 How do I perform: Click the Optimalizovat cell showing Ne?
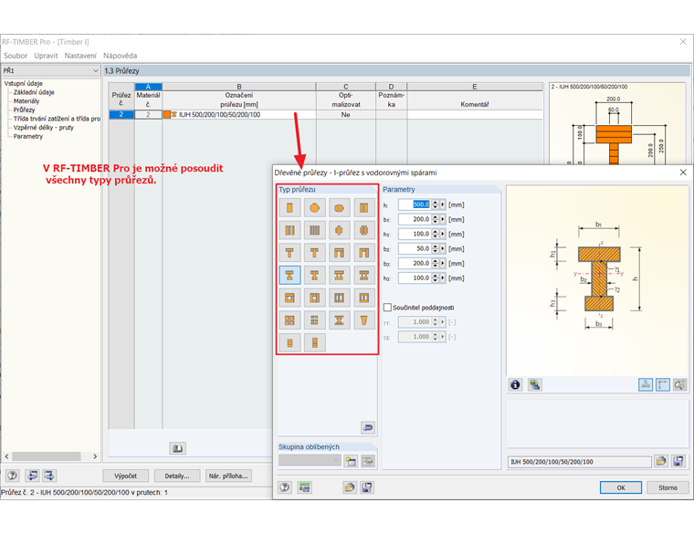point(346,115)
